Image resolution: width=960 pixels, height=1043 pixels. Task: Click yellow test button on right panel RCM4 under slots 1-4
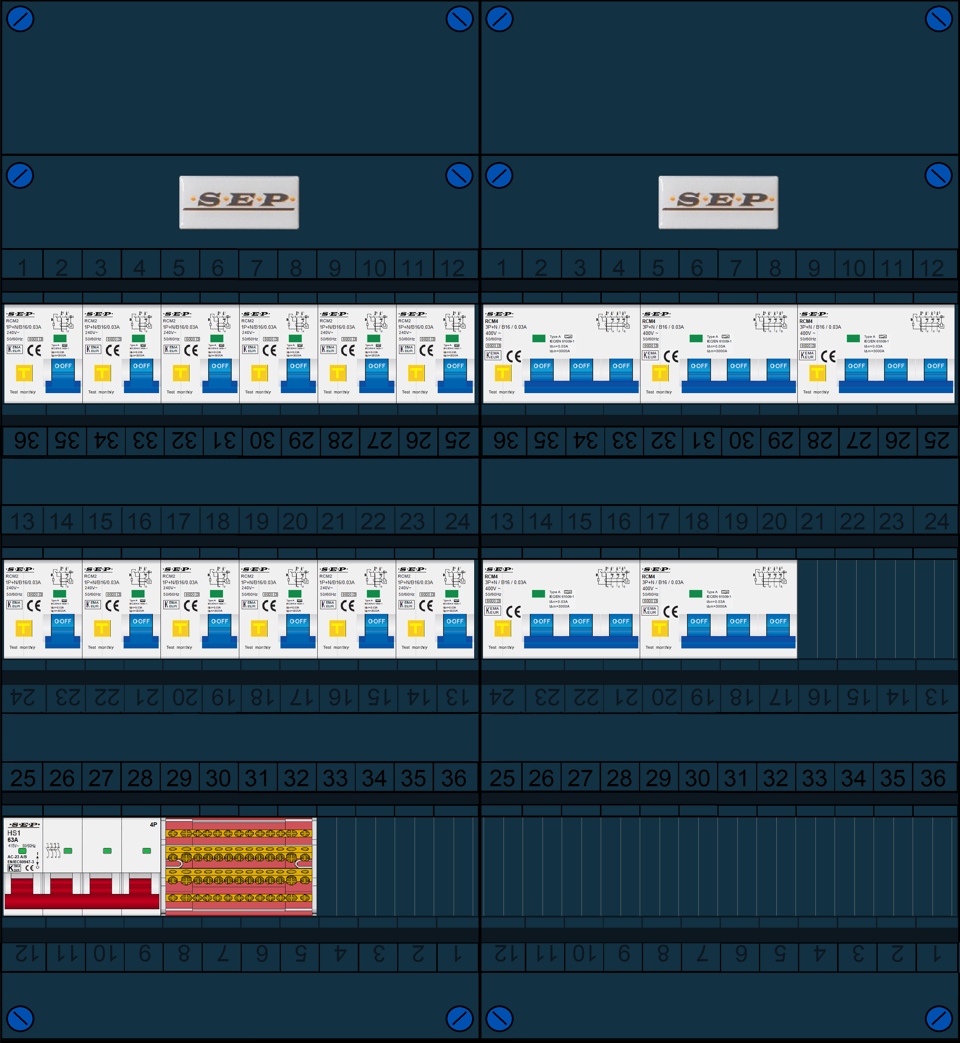coord(503,372)
